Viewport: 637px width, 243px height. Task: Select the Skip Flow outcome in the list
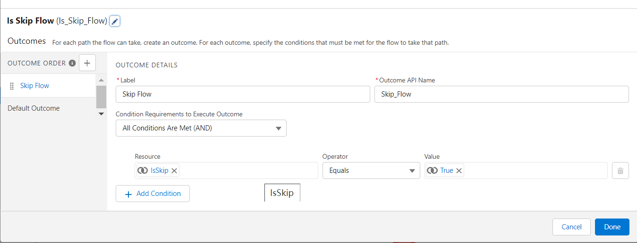click(34, 86)
